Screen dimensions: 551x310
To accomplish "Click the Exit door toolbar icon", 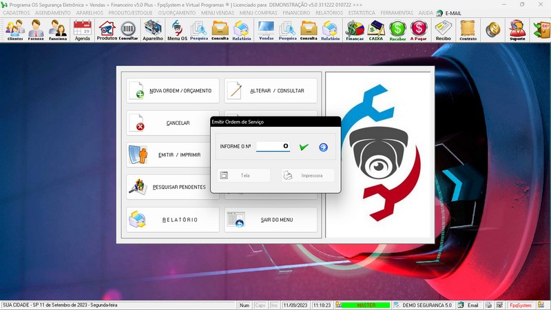I will 542,30.
